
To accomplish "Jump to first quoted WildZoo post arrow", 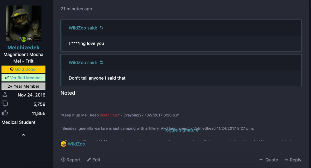I will pos(102,28).
